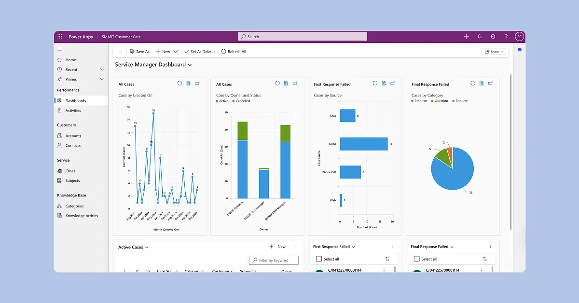Collapse the left navigation hamburger menu
The height and width of the screenshot is (303, 579).
pos(59,49)
